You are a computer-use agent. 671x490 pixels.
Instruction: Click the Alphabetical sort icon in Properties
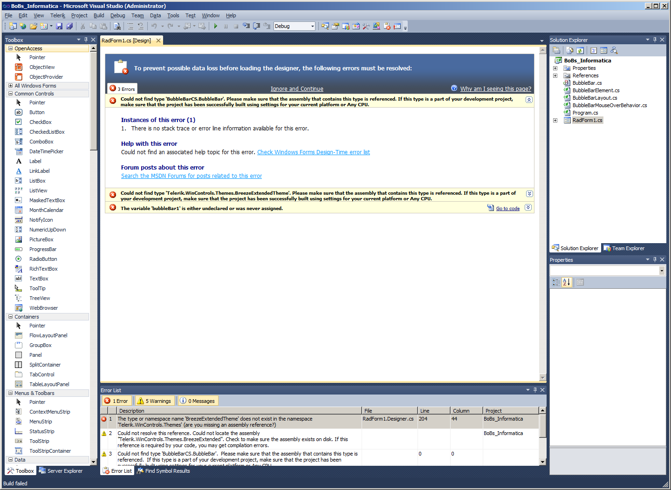pos(567,282)
